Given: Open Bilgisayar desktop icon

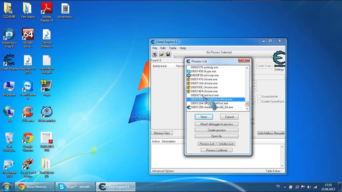Looking at the screenshot, I should tap(9, 88).
